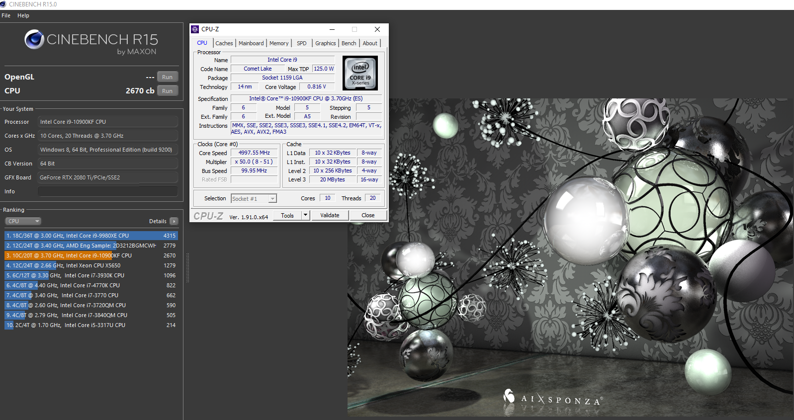Click the Cores value 10 in CPU-Z
The width and height of the screenshot is (794, 420).
[328, 198]
